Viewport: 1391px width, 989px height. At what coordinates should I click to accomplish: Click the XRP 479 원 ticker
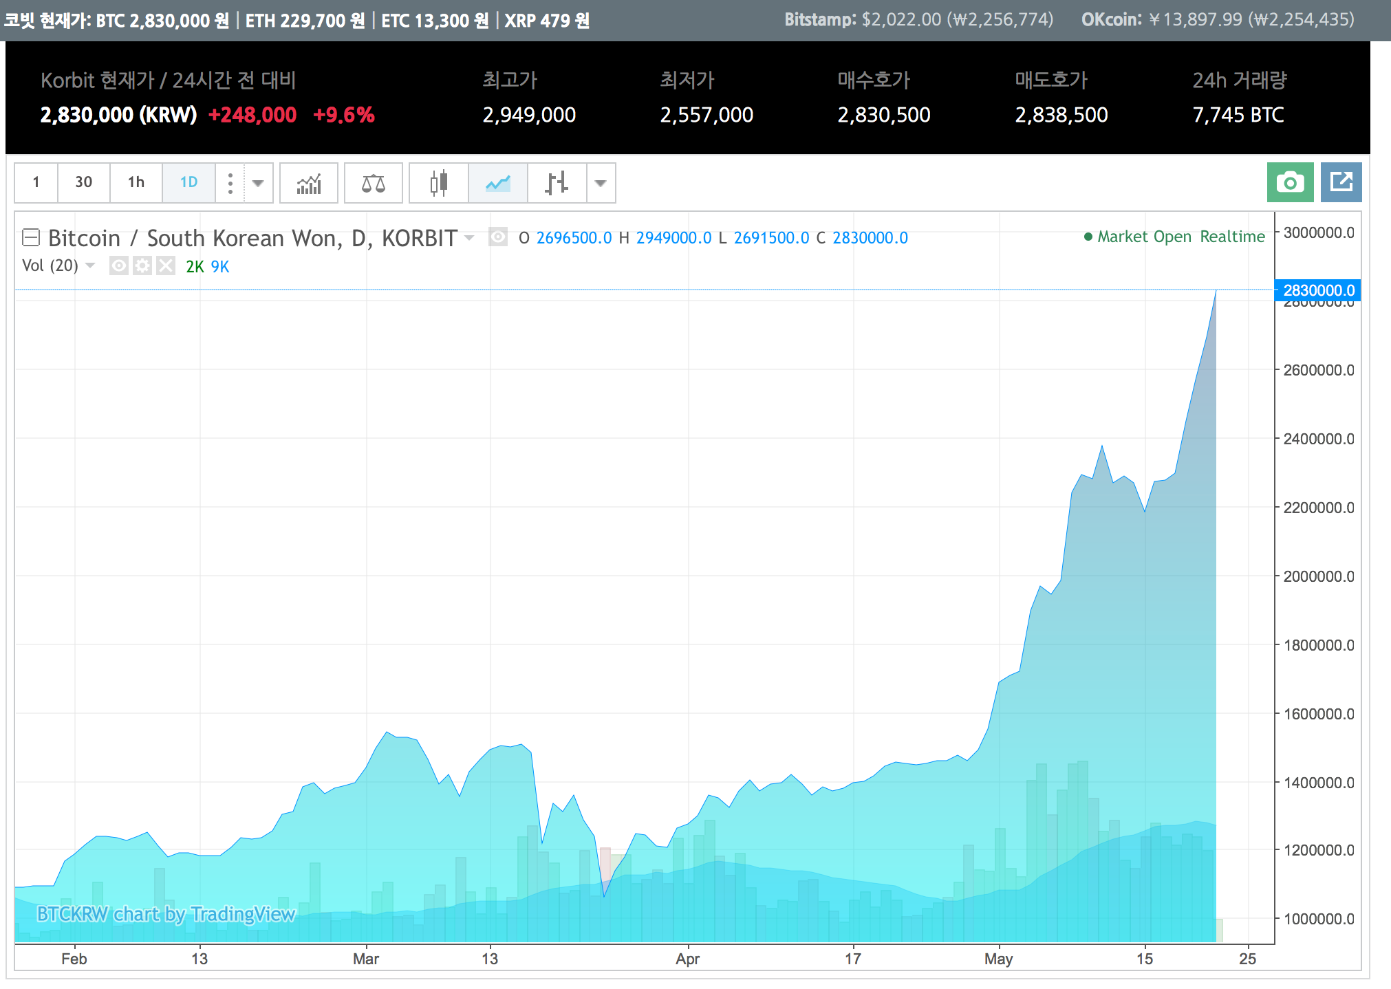(x=547, y=21)
